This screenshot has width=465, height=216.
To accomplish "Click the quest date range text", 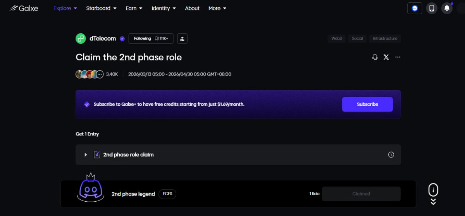I will 180,74.
